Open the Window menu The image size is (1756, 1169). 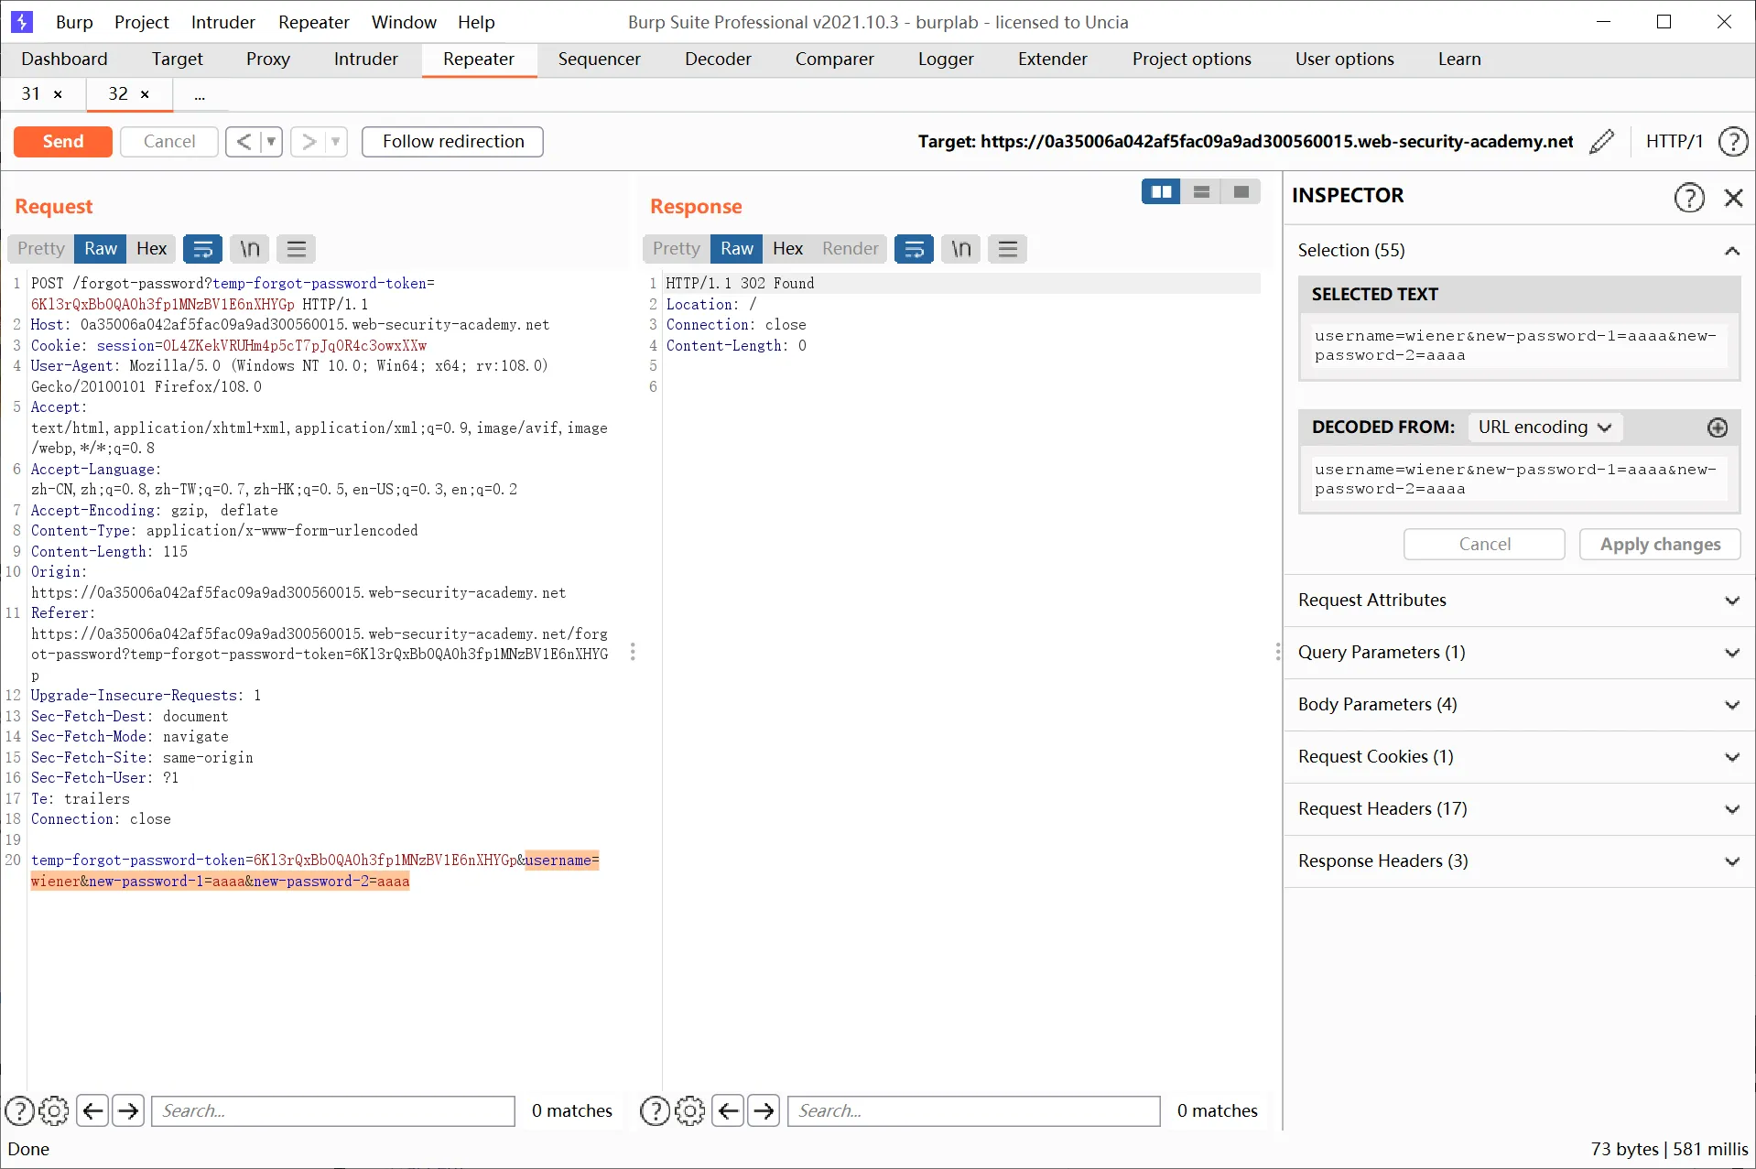click(404, 22)
